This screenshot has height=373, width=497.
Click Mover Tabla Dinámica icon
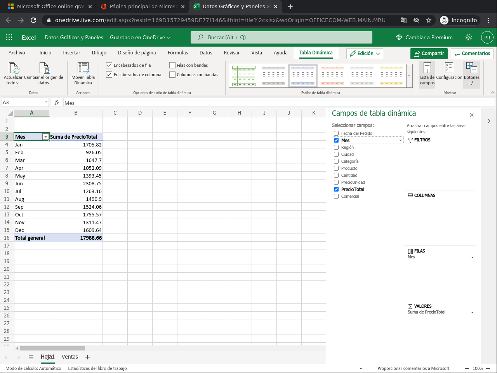pyautogui.click(x=83, y=68)
